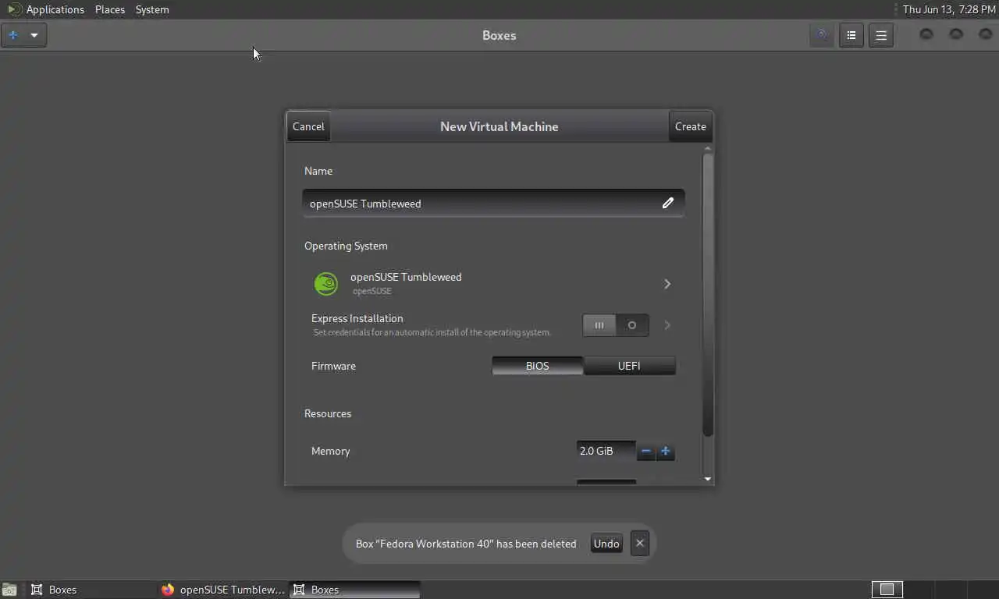
Task: Click the MATE logo icon in top panel
Action: (x=14, y=9)
